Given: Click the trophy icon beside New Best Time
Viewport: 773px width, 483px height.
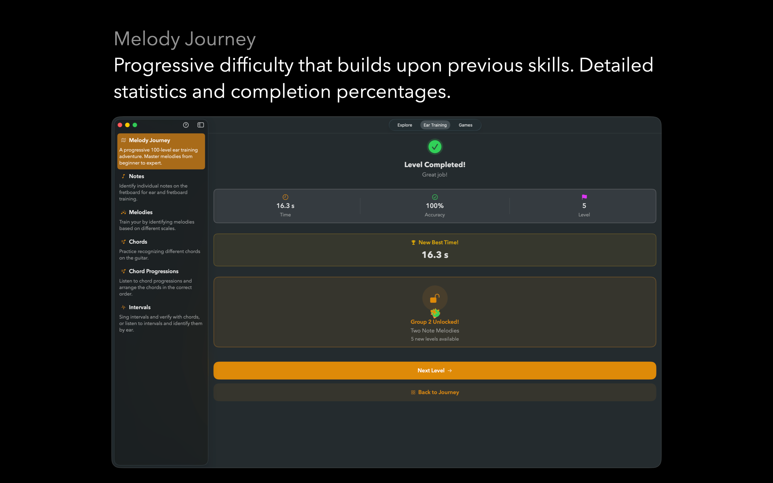Looking at the screenshot, I should 413,243.
